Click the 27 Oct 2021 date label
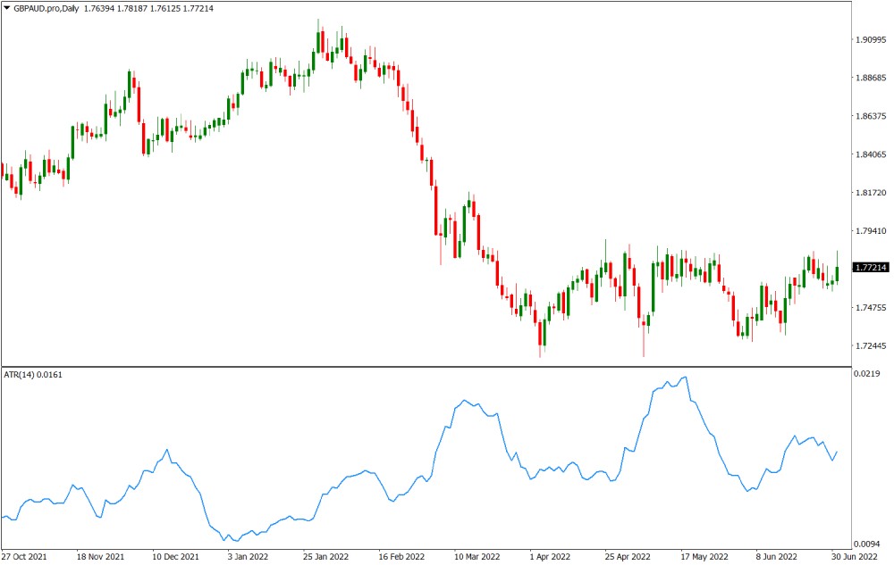 click(x=24, y=556)
